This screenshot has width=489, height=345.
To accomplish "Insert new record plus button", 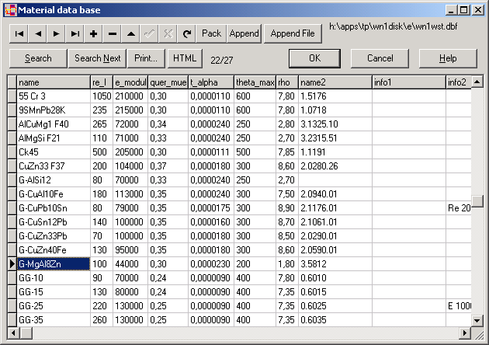I will click(93, 33).
